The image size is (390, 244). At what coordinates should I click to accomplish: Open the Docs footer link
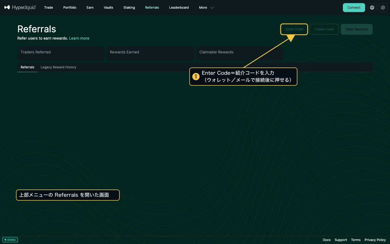[x=327, y=240]
